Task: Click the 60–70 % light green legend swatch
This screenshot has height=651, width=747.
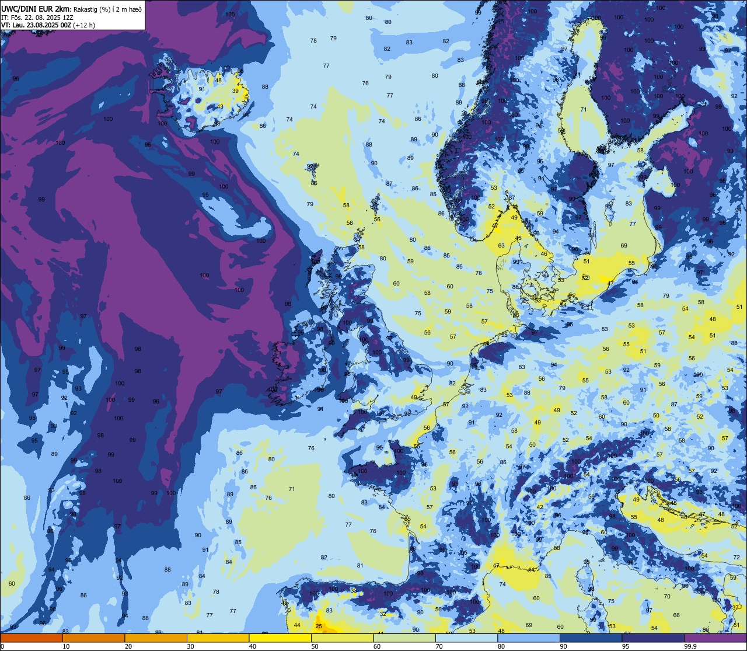Action: [x=404, y=638]
